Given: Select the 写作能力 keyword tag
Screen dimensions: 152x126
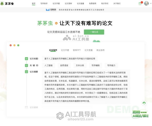Looking at the screenshot, I should [111, 66].
